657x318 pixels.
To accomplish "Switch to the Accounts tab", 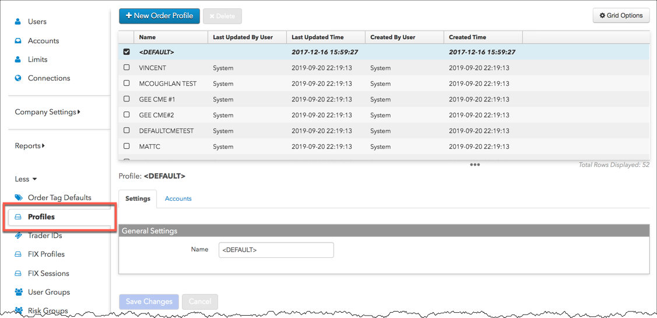I will 178,198.
